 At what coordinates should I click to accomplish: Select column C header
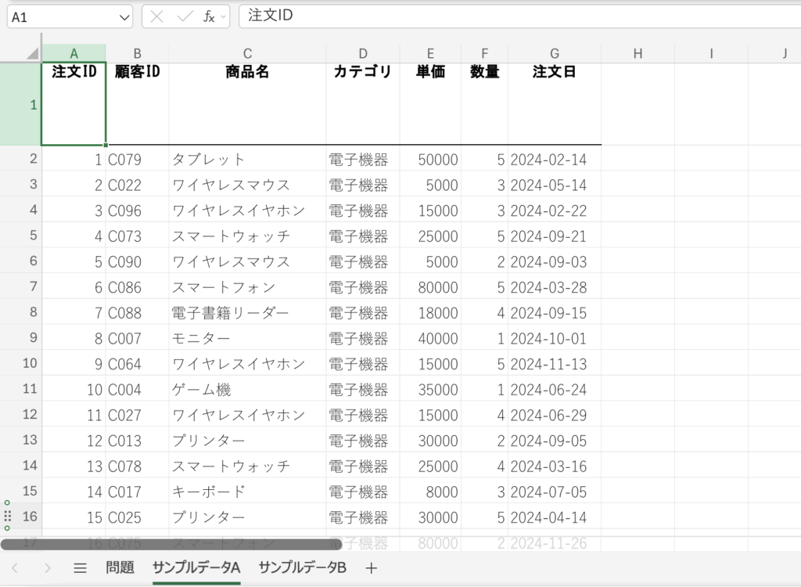247,53
